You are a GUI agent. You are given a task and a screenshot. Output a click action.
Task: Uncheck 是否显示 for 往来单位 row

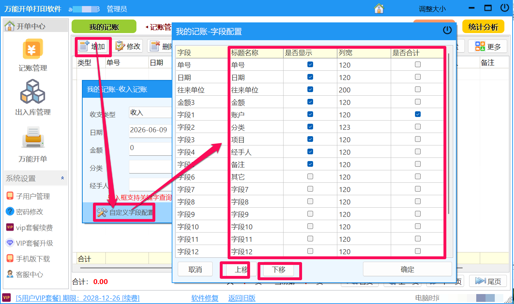310,89
